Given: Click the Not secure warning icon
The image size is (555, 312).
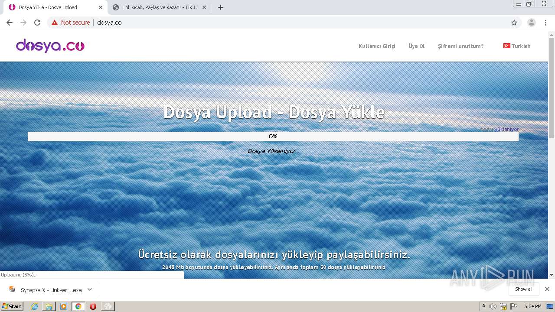Looking at the screenshot, I should click(55, 23).
